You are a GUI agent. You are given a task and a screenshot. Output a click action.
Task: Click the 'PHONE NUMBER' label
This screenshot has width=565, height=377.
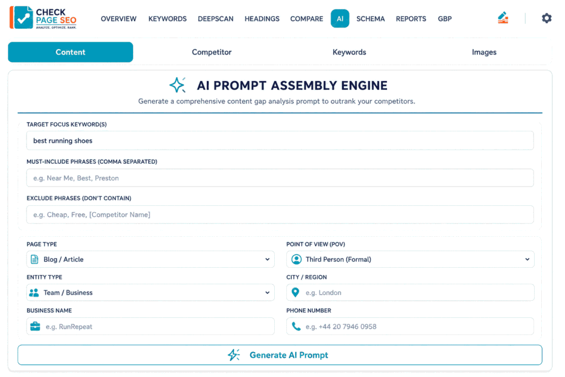[309, 310]
